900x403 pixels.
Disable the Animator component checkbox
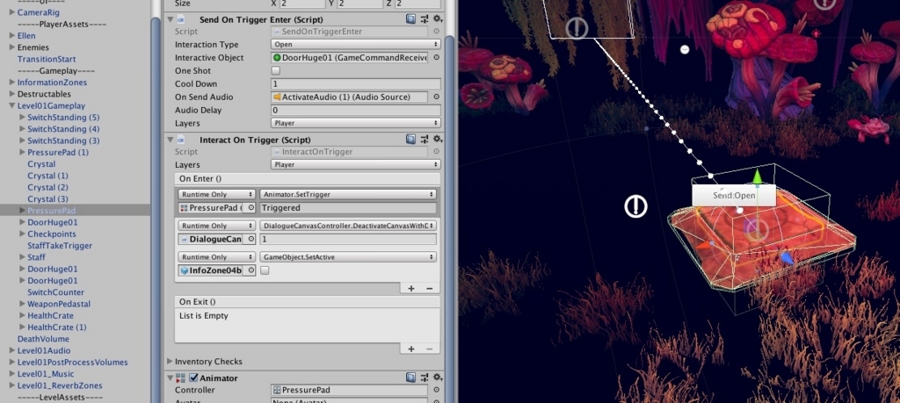tap(194, 378)
